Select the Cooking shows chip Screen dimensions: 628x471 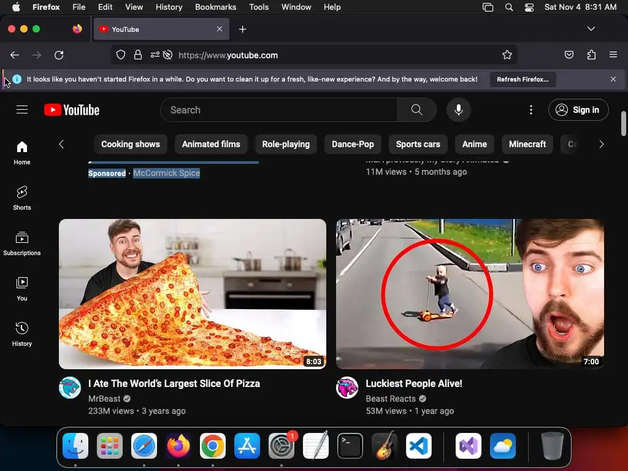click(131, 144)
